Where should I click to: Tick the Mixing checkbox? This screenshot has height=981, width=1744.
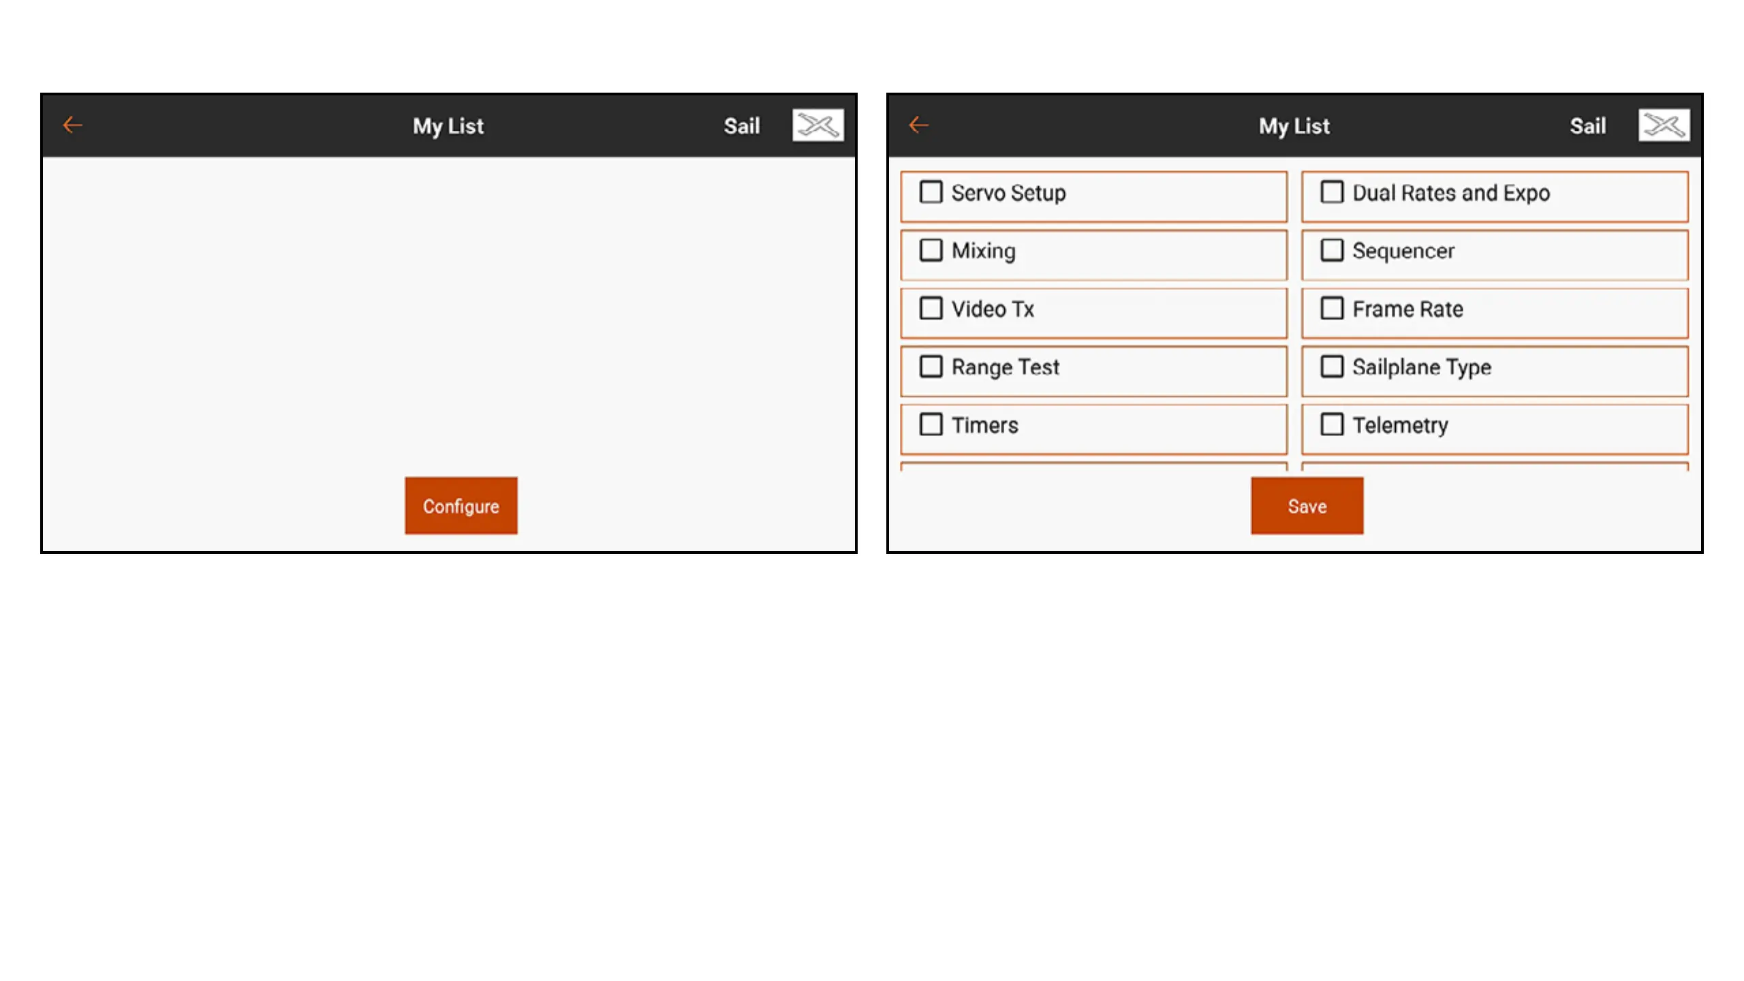[x=931, y=250]
